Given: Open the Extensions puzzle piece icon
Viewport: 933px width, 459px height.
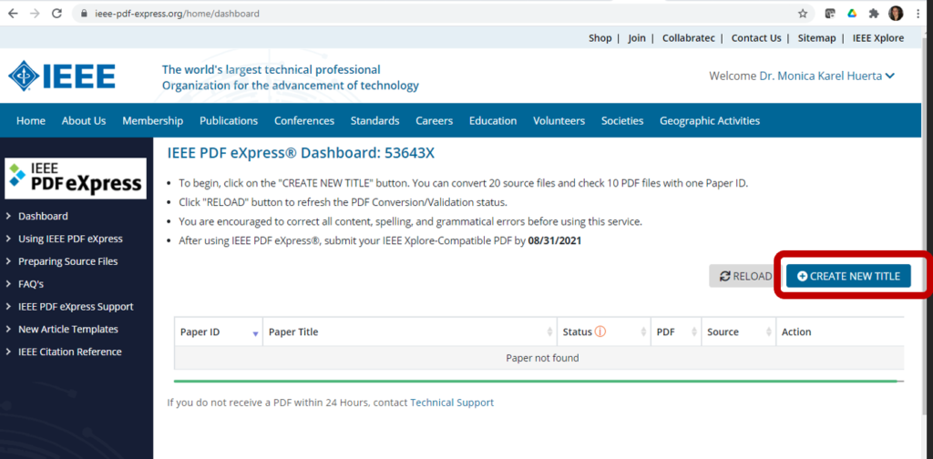Looking at the screenshot, I should [874, 13].
